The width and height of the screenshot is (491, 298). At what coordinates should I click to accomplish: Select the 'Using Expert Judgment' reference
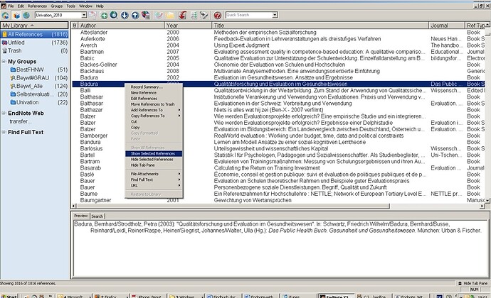[279, 45]
